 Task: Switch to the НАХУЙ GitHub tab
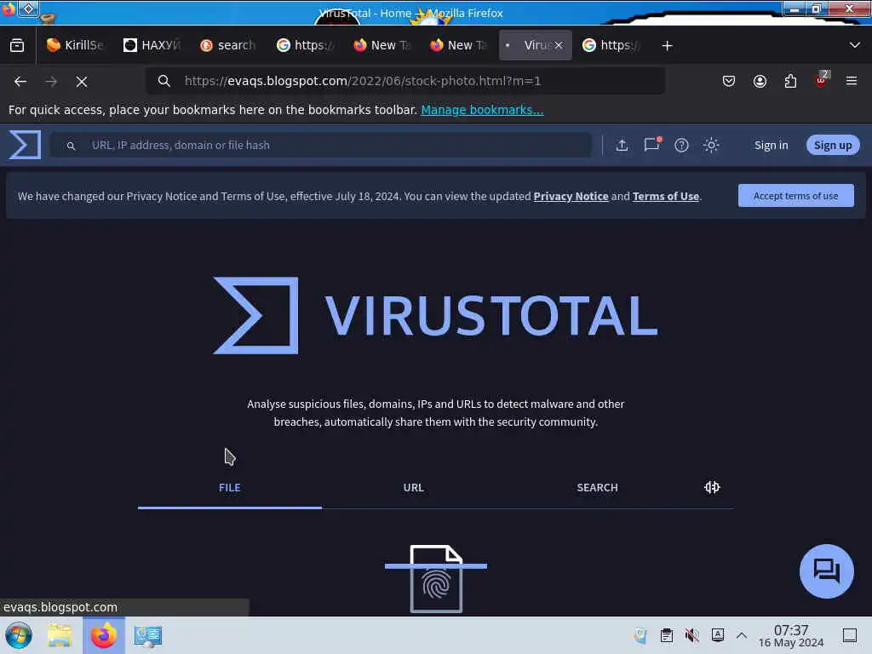click(x=152, y=45)
